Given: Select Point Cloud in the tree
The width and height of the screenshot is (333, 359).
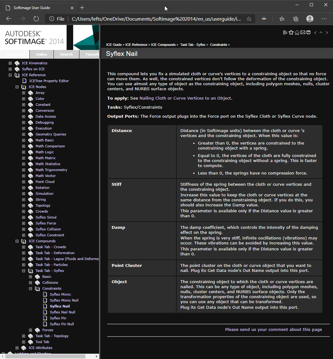Looking at the screenshot, I should pyautogui.click(x=45, y=182).
